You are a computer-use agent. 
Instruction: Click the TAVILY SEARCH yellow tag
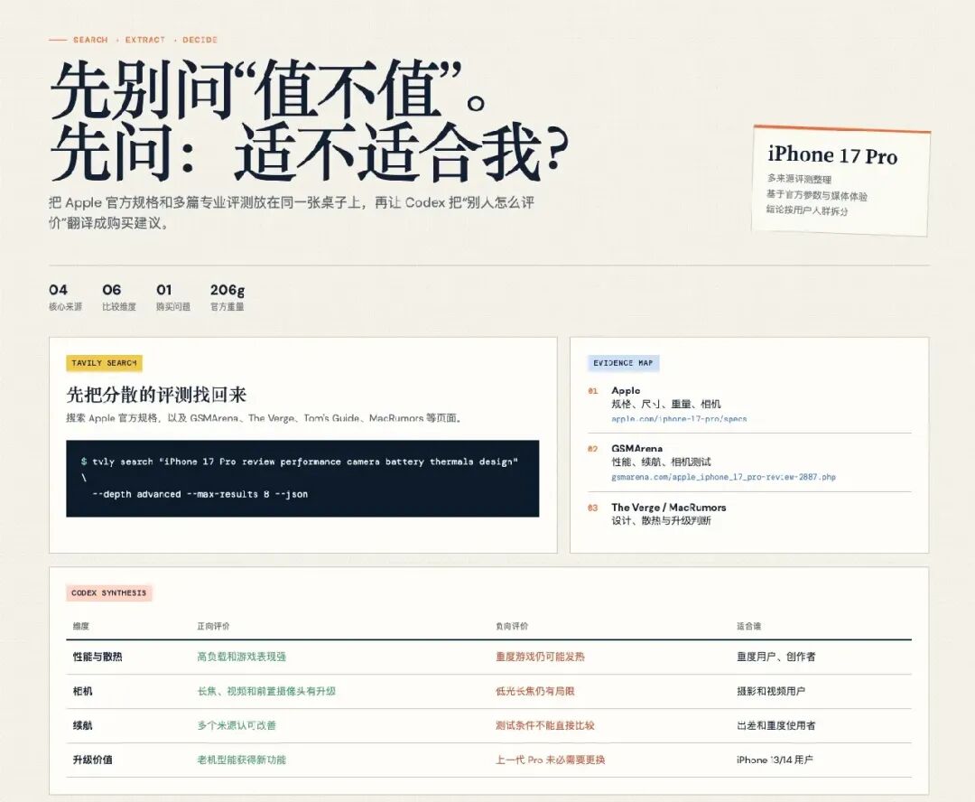(x=104, y=363)
